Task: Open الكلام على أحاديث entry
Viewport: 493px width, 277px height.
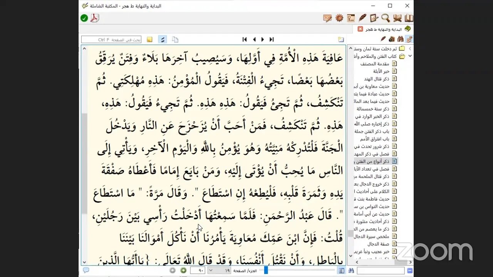Action: click(x=372, y=192)
